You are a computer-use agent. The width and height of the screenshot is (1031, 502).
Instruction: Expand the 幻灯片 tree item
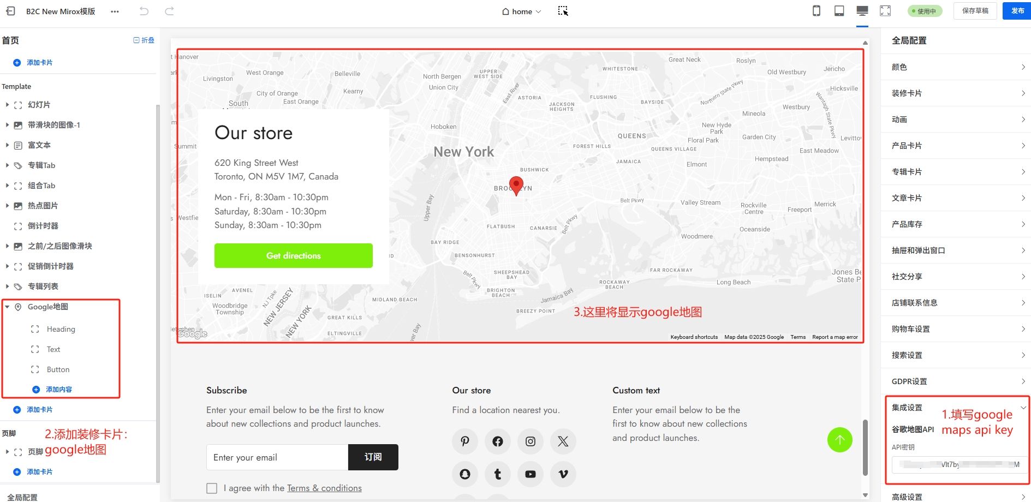[x=7, y=105]
